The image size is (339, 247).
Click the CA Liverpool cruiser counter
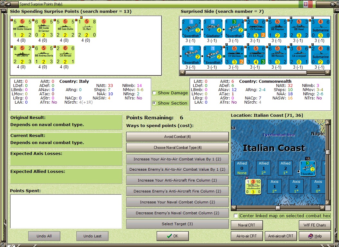click(x=299, y=55)
